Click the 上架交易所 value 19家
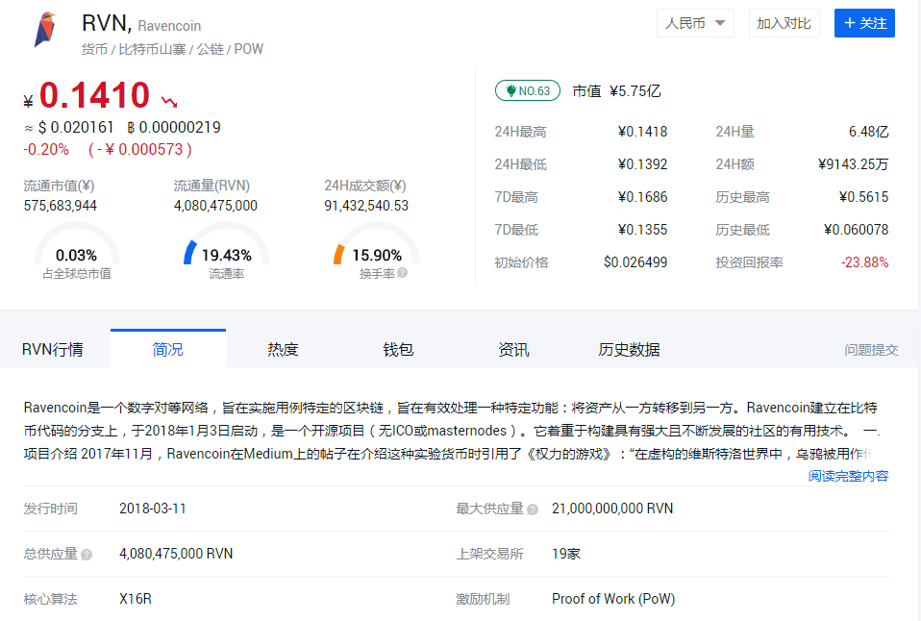Viewport: 921px width, 621px height. pyautogui.click(x=566, y=554)
